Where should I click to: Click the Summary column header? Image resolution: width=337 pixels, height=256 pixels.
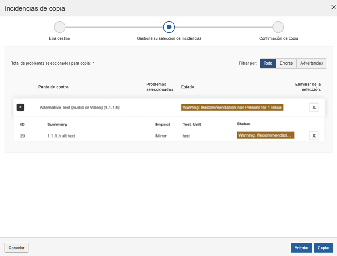[57, 124]
